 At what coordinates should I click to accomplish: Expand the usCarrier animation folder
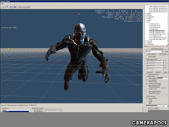point(146,41)
